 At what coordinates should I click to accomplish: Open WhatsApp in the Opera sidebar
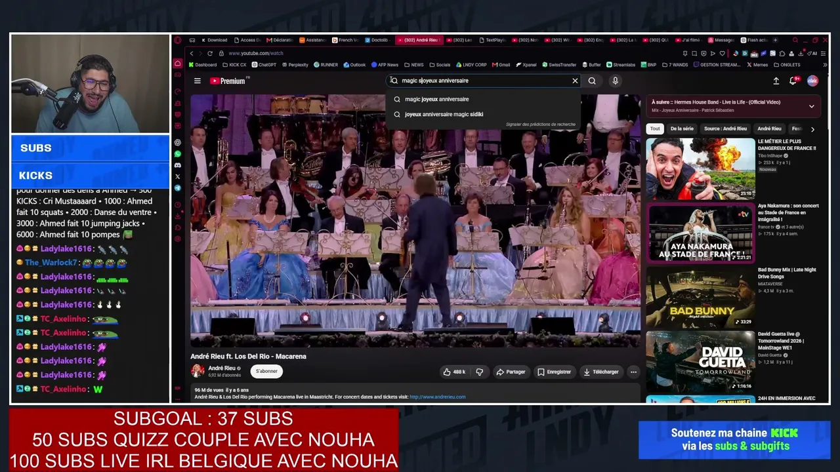177,153
